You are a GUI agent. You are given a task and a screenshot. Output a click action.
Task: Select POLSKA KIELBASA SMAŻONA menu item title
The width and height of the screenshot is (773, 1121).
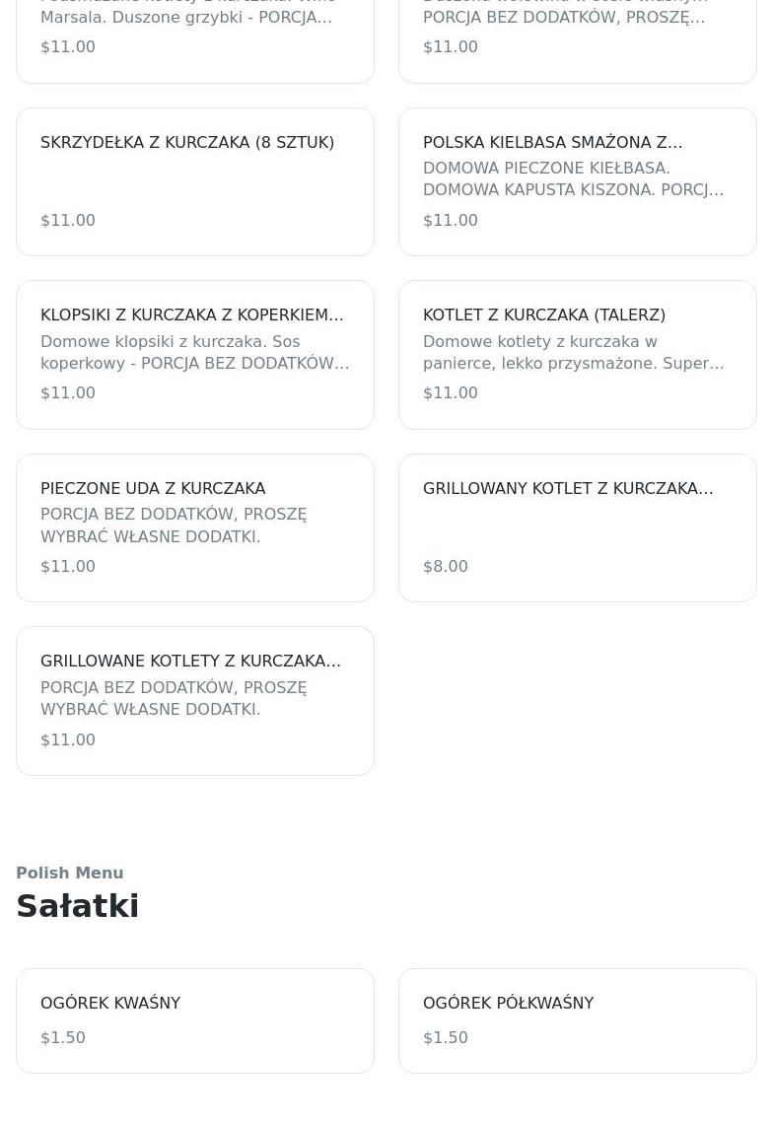pyautogui.click(x=552, y=143)
